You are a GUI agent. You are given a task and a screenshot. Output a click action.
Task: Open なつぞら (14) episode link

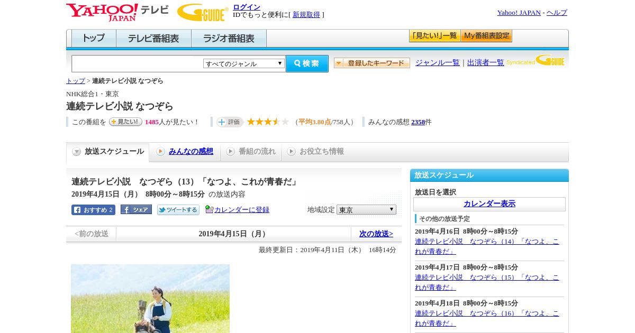click(487, 246)
